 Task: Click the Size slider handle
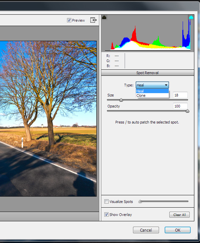[x=121, y=100]
